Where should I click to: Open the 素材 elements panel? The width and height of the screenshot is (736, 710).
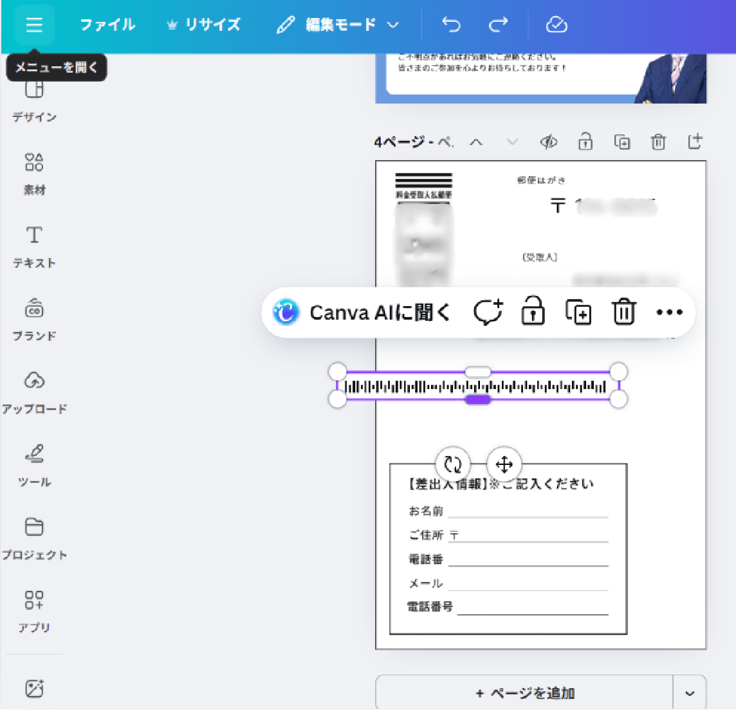34,172
